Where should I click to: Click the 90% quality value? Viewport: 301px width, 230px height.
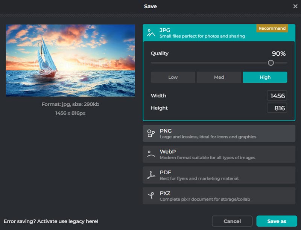click(279, 53)
